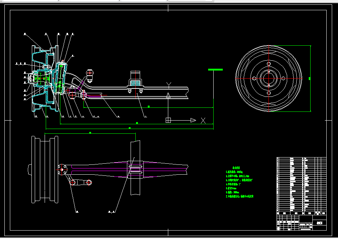Screen dimensions: 338x239
Task: Select the thick green horizontal bar above dimensions
Action: [215, 69]
